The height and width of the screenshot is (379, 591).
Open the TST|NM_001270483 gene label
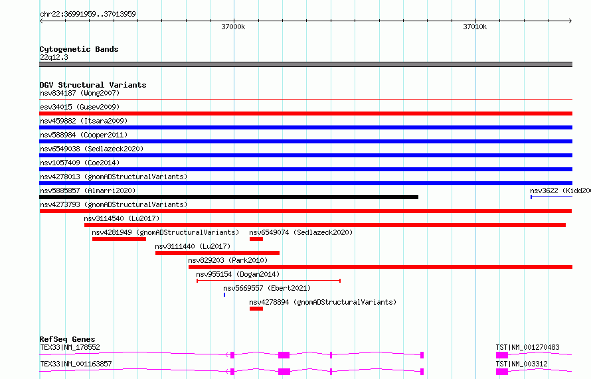527,347
